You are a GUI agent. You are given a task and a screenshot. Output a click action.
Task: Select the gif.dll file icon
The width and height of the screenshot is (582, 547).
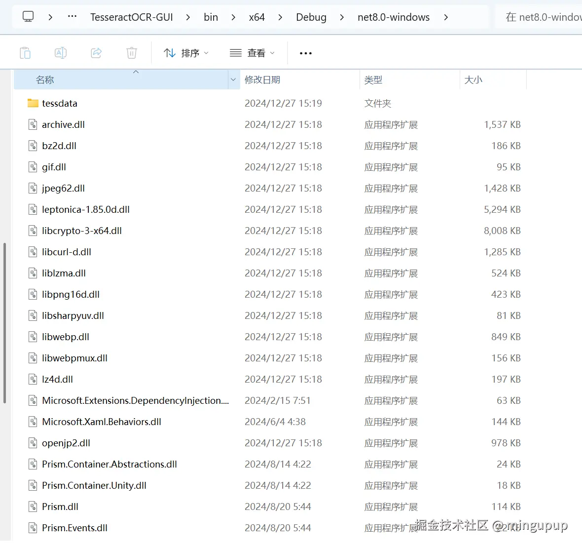click(33, 167)
